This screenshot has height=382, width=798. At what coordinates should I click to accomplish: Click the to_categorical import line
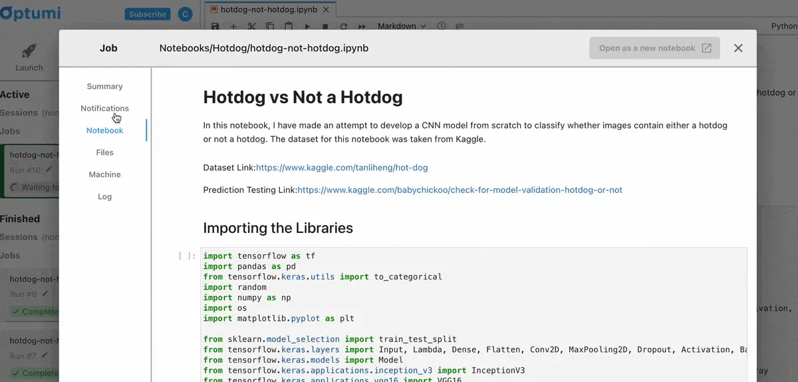323,277
